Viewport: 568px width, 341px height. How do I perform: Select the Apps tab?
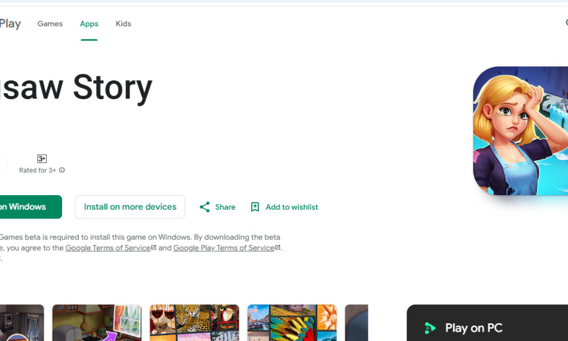(x=89, y=23)
